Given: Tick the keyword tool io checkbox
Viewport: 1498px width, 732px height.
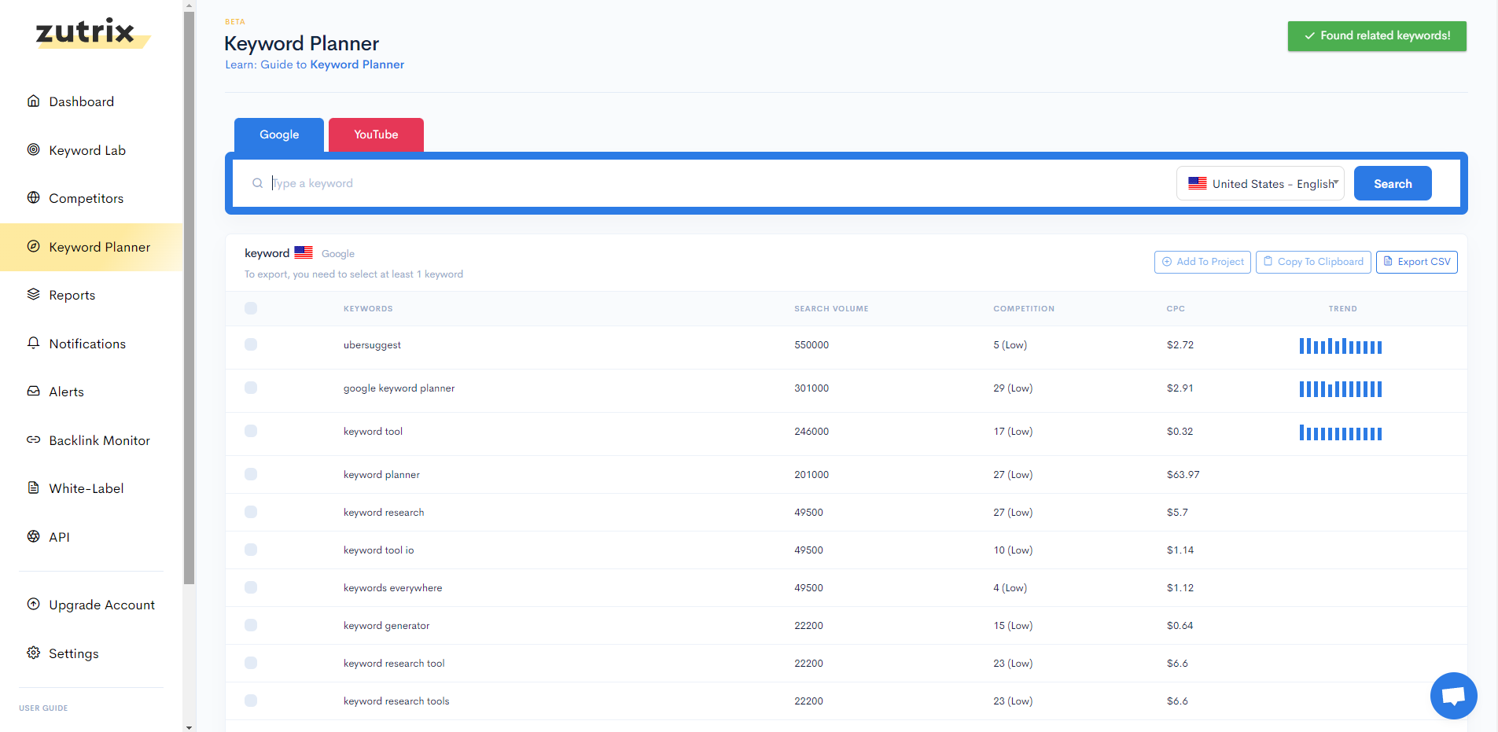Looking at the screenshot, I should pyautogui.click(x=251, y=550).
